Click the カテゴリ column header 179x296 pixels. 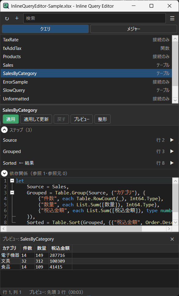coord(10,248)
